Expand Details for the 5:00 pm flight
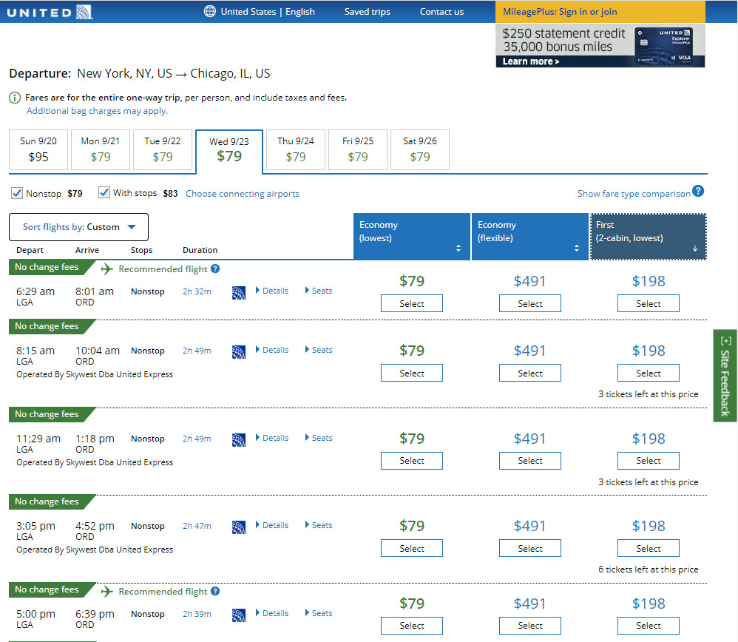 [272, 613]
